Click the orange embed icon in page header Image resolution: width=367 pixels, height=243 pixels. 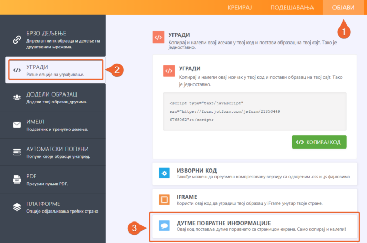(x=158, y=37)
